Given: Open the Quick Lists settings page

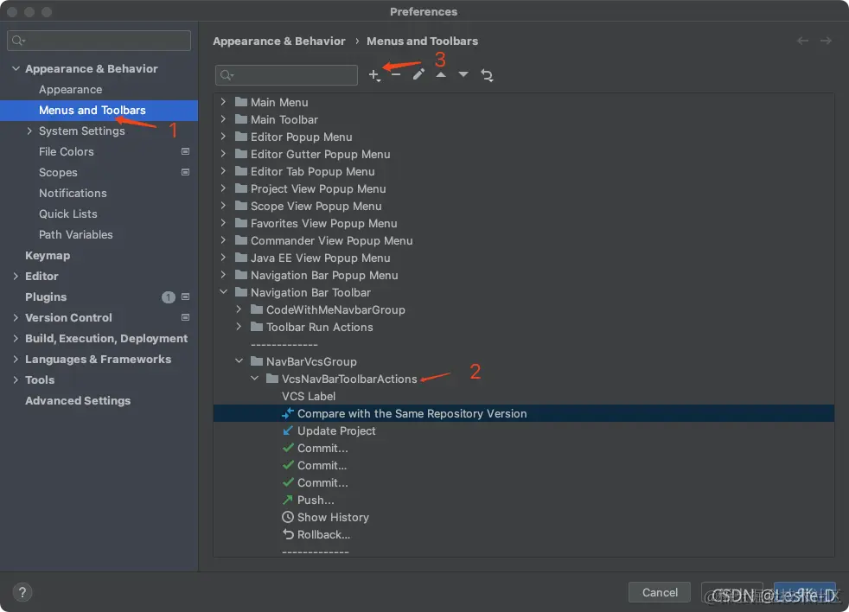Looking at the screenshot, I should [68, 214].
